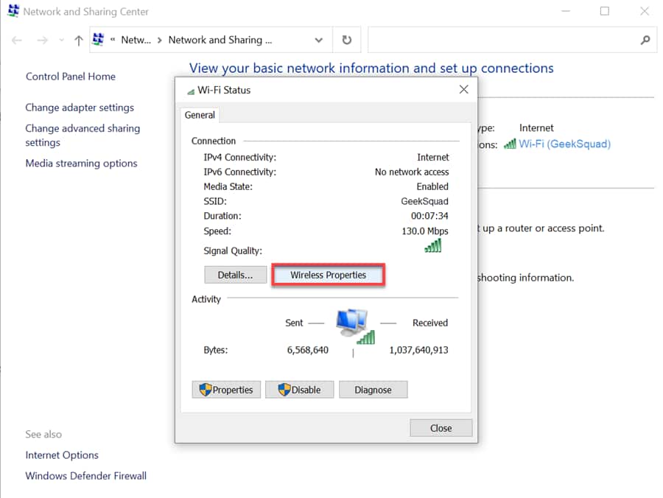Click the refresh icon beside the address bar

[x=346, y=40]
